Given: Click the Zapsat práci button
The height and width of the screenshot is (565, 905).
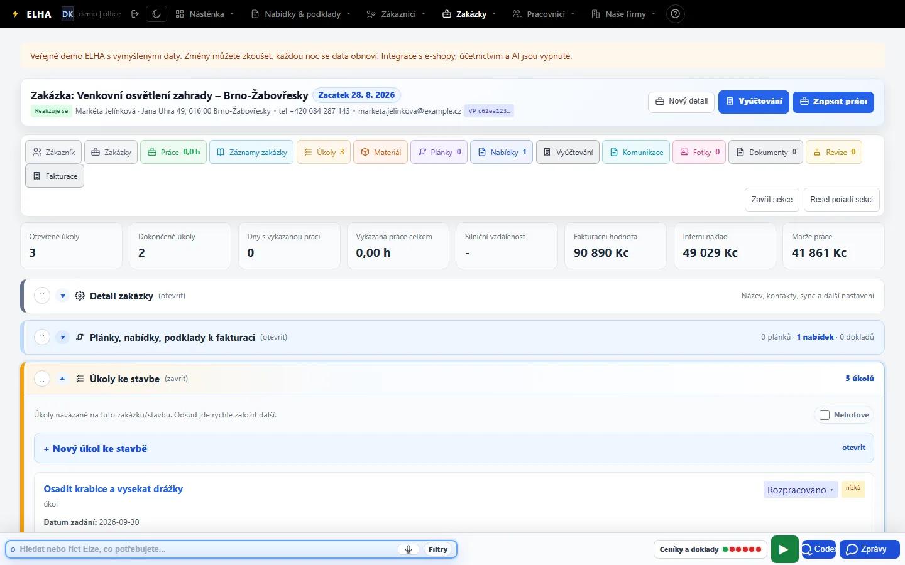Looking at the screenshot, I should click(833, 102).
